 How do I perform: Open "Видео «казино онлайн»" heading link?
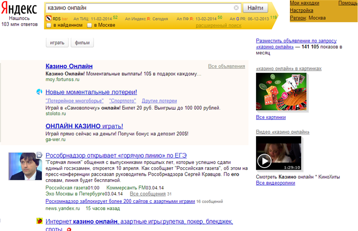283,132
